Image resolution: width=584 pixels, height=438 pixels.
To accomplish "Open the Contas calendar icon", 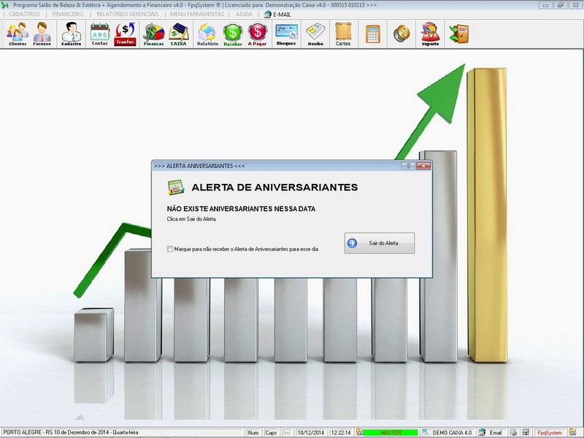I will (x=100, y=34).
